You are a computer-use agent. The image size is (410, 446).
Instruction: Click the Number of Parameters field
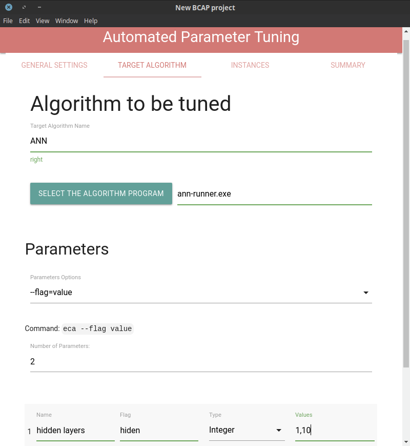pos(201,361)
